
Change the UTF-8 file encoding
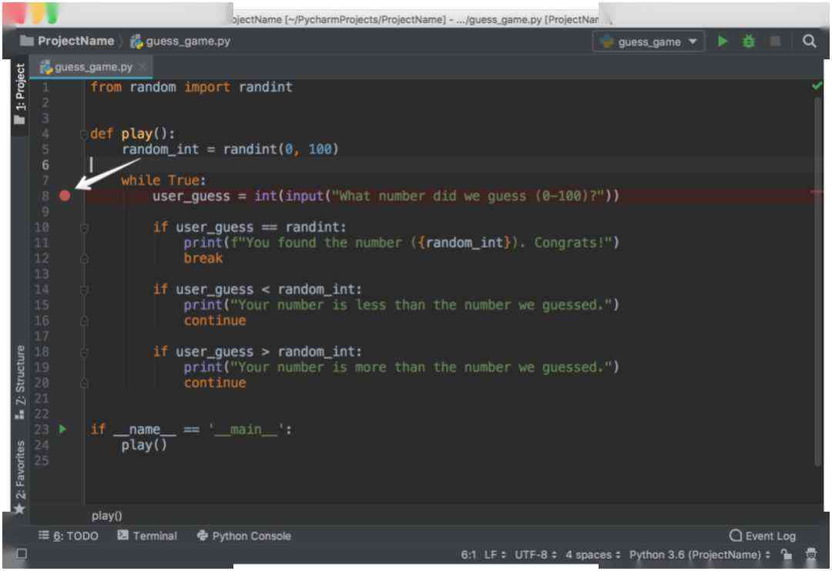[x=535, y=555]
